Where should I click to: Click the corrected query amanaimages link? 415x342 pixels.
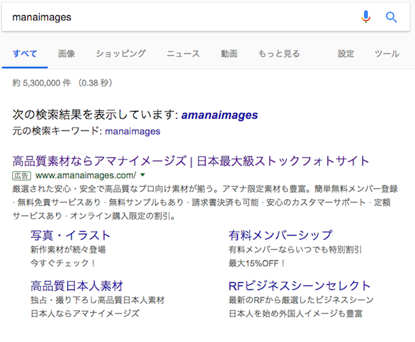click(219, 115)
